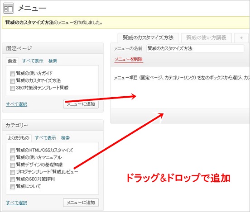Check the 賢威の使い方ガイド page checkbox
The image size is (250, 212).
click(12, 74)
